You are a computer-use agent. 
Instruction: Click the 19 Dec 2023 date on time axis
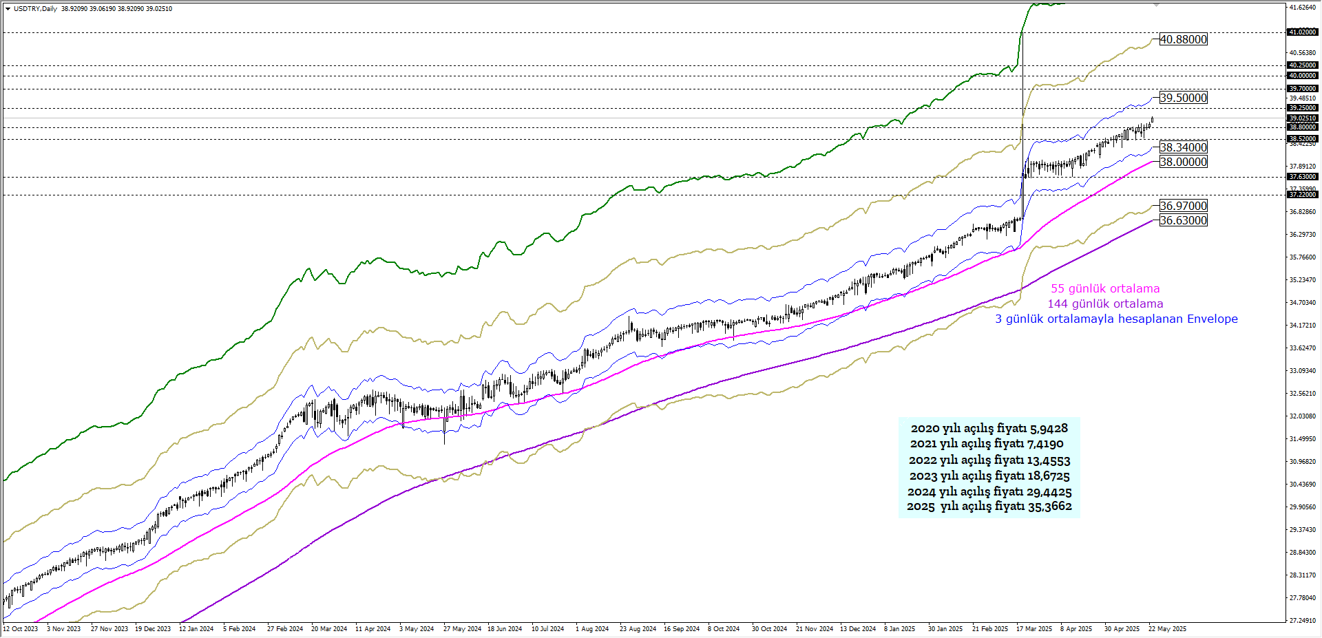pyautogui.click(x=153, y=629)
